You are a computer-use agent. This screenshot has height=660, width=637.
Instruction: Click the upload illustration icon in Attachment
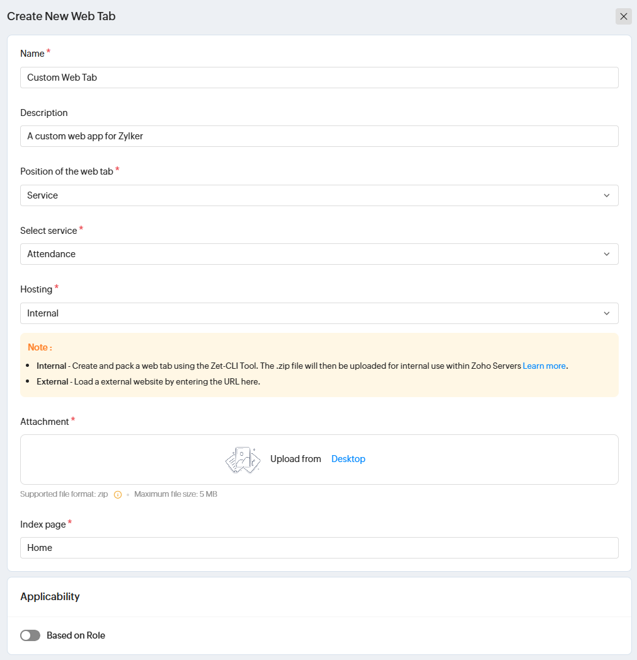point(243,460)
